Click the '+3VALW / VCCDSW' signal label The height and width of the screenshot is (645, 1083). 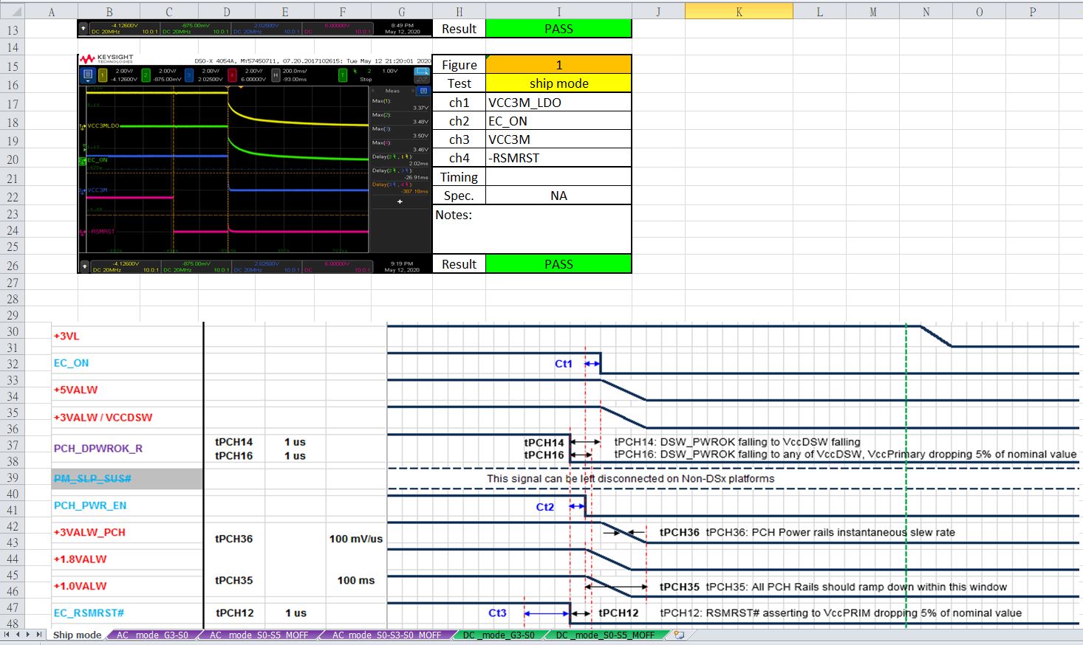click(x=103, y=418)
